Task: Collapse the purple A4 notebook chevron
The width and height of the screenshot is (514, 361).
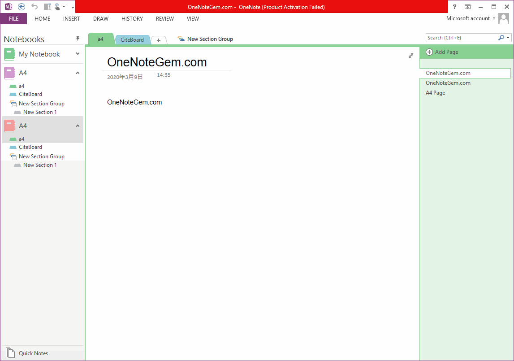Action: (x=78, y=73)
